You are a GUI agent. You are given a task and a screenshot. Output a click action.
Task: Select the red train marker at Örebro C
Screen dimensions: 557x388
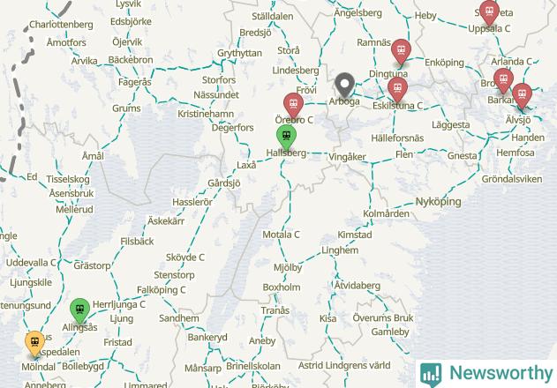click(x=293, y=105)
